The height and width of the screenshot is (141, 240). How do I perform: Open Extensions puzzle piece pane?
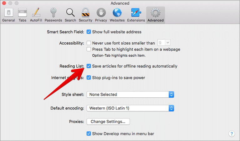click(x=136, y=15)
